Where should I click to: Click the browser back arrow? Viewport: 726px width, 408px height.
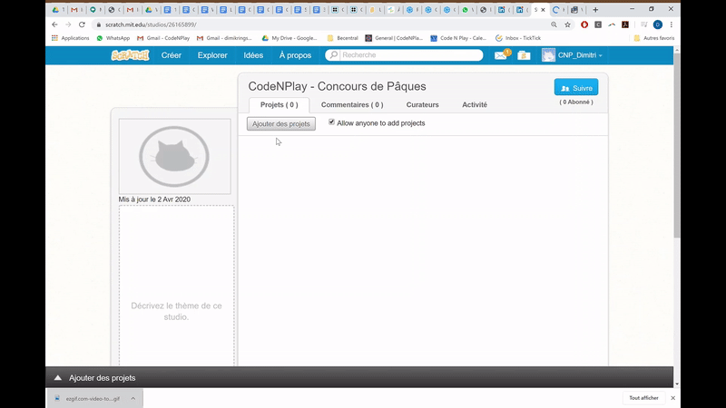click(x=54, y=24)
